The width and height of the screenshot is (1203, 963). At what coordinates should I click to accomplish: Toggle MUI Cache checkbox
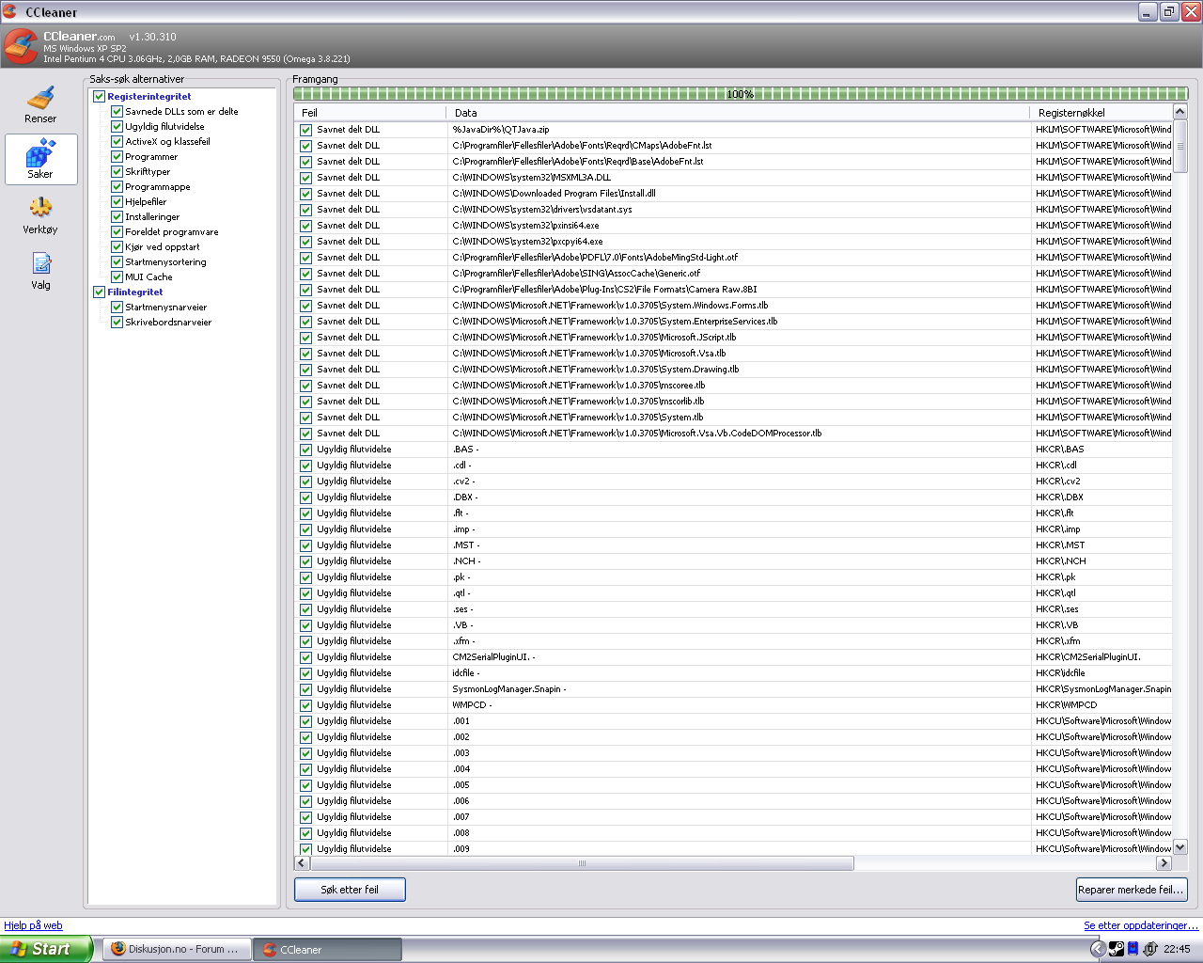[x=117, y=276]
